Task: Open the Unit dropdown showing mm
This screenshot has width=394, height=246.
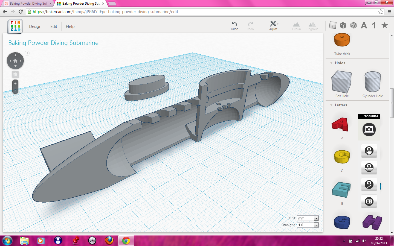Action: pos(316,218)
